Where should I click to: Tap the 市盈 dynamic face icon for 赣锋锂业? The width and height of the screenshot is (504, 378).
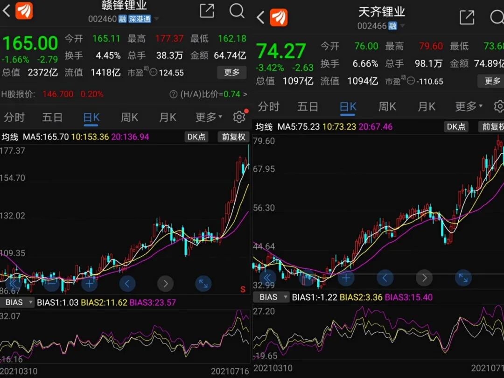pos(154,72)
